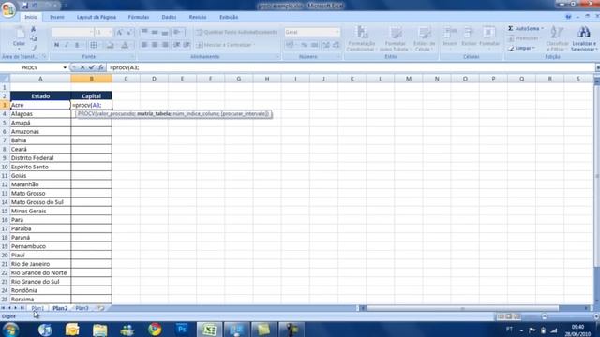The width and height of the screenshot is (600, 337).
Task: Switch to the Plan3 sheet tab
Action: (x=82, y=308)
